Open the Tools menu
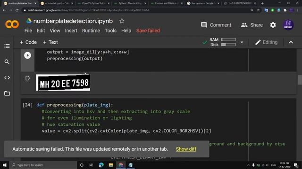Image resolution: width=302 pixels, height=169 pixels. pyautogui.click(x=110, y=31)
